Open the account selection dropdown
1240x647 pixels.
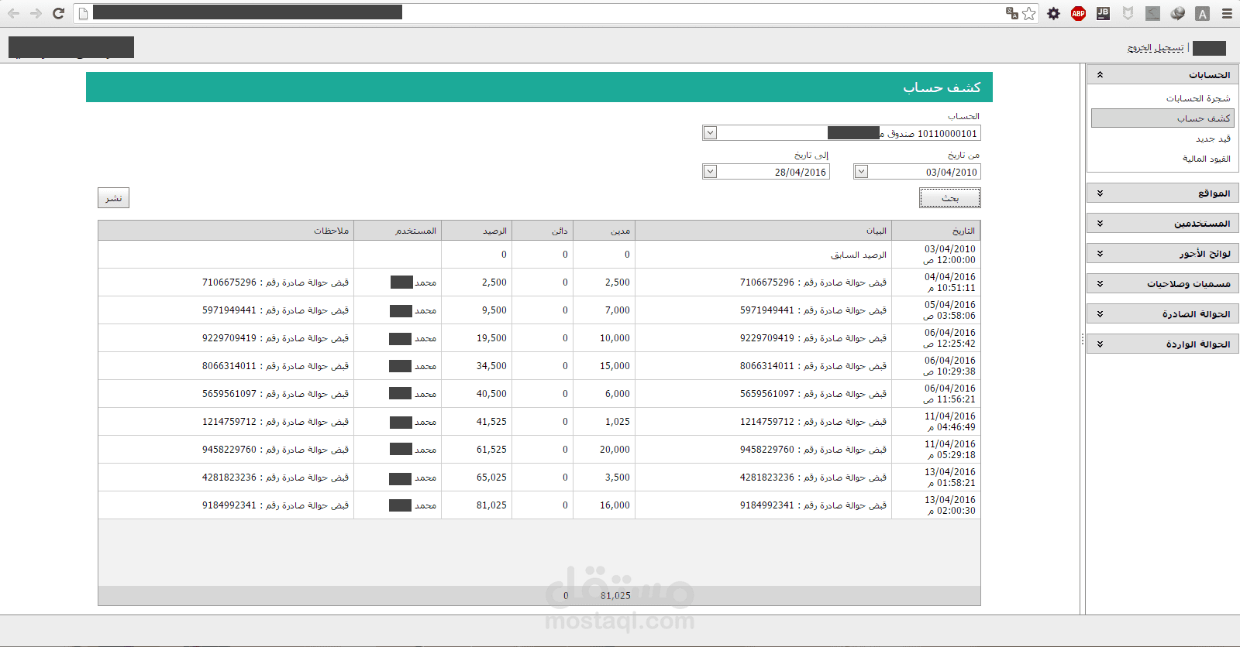710,133
